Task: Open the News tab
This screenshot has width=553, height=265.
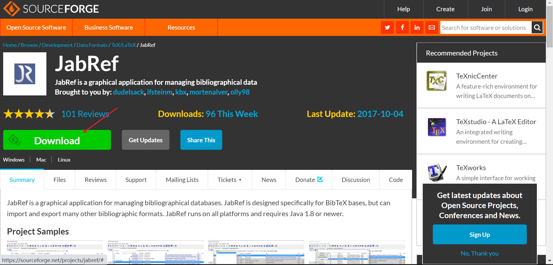Action: (269, 180)
